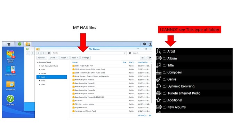Open the Title folder entry

click(x=170, y=65)
